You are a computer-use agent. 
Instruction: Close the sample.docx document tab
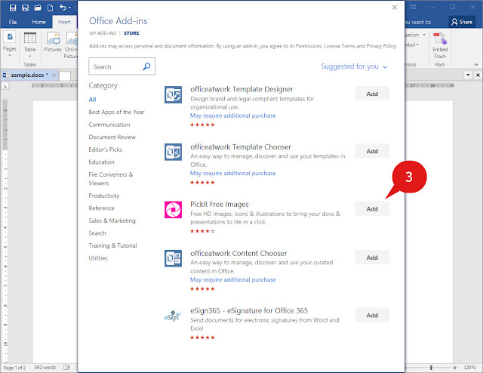[54, 75]
